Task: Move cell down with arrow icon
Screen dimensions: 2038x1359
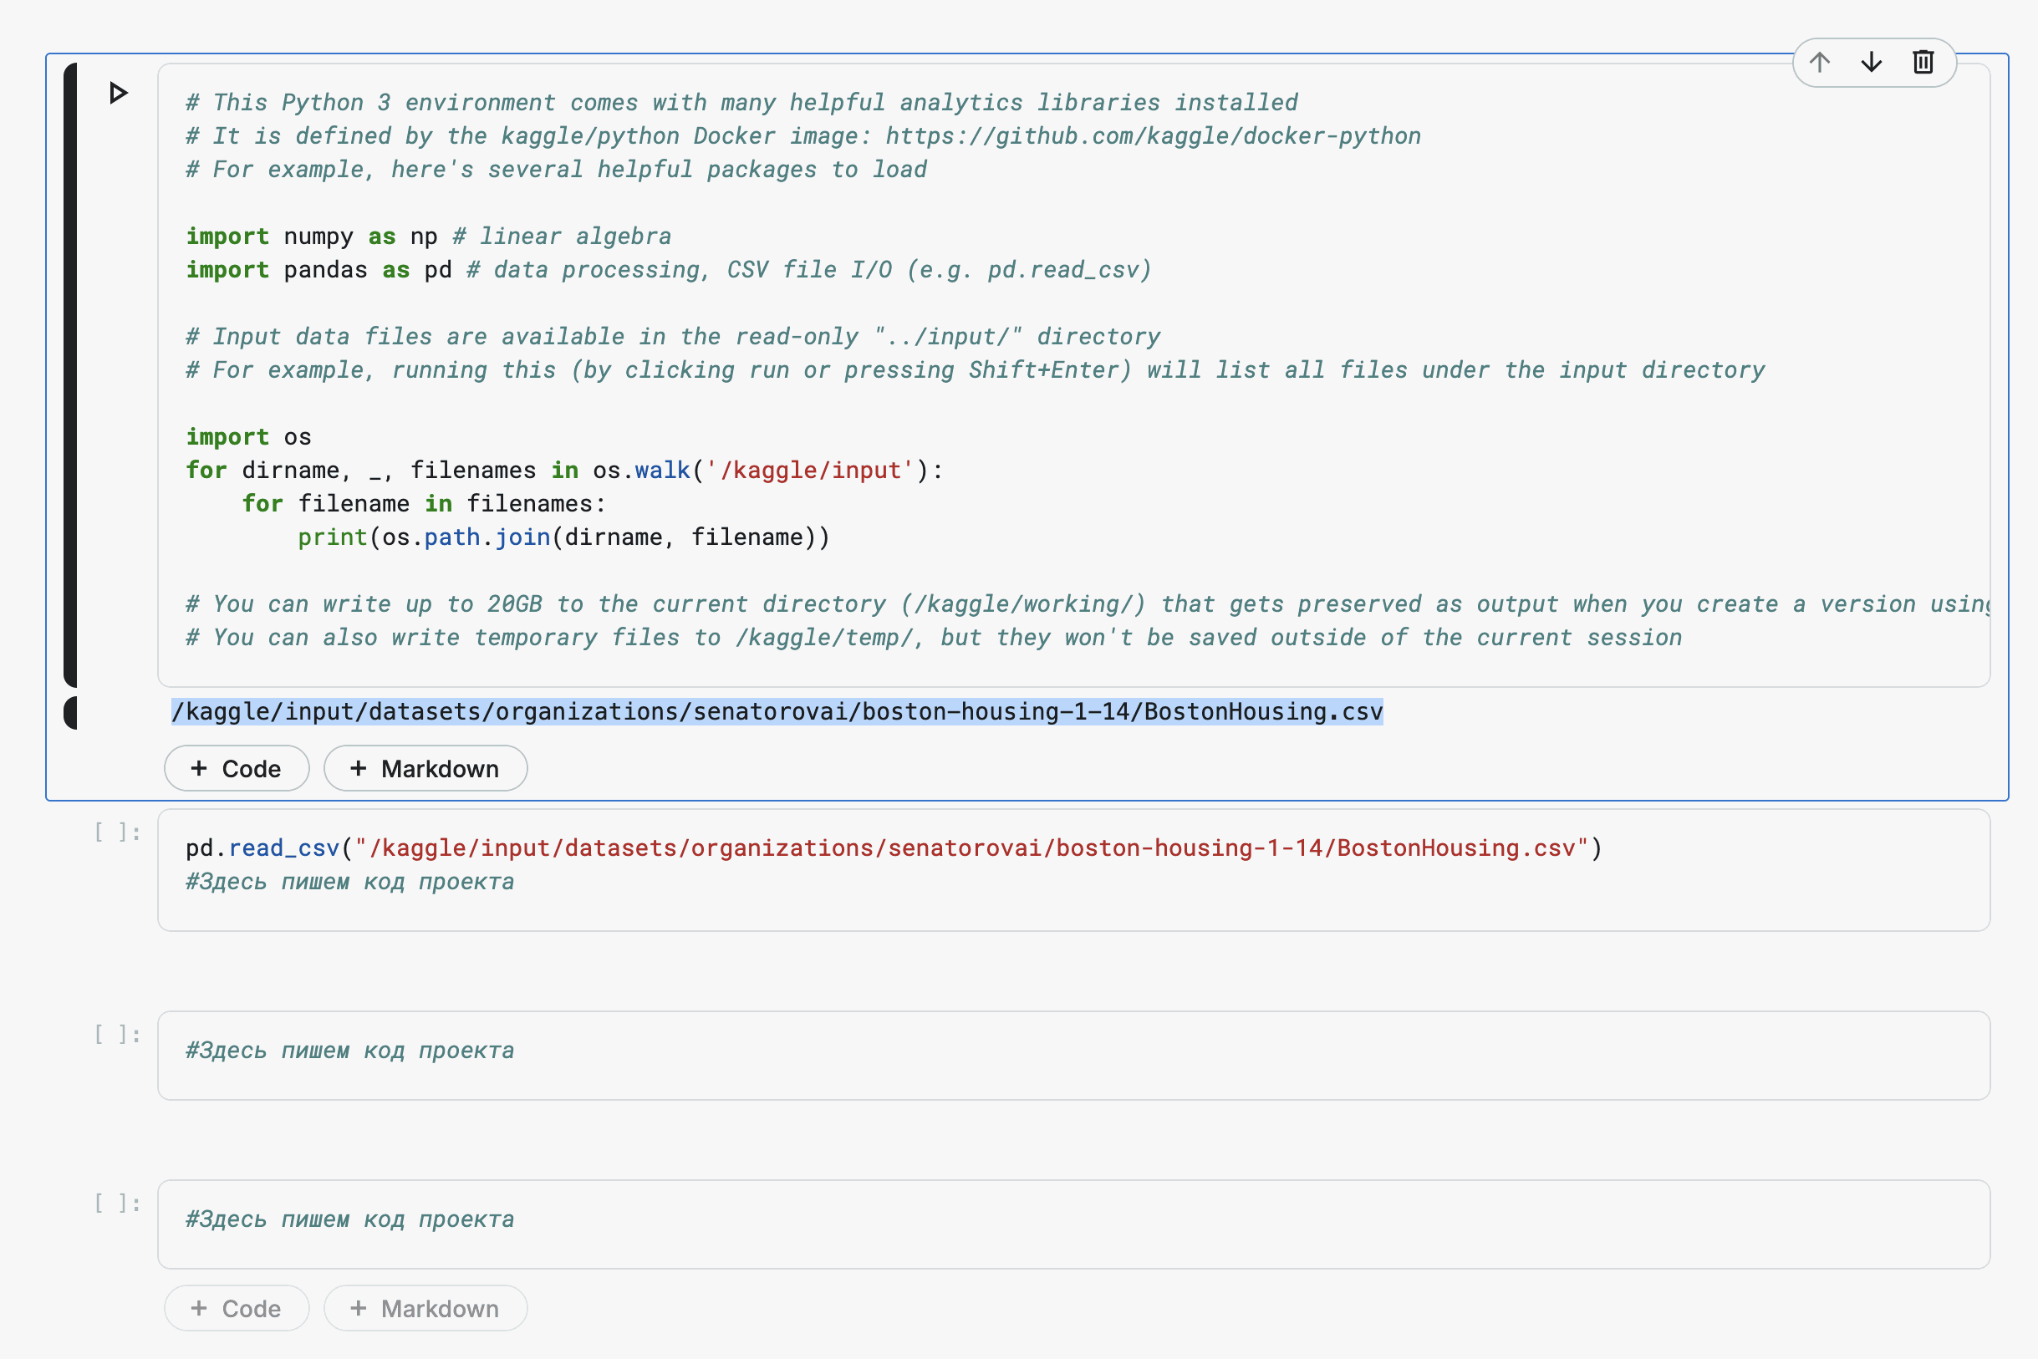Action: (x=1872, y=63)
